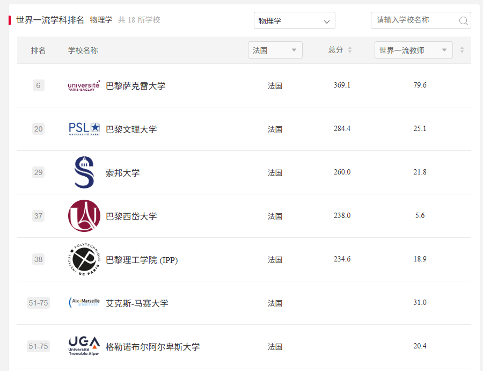
Task: Click the Sorbonne University logo
Action: (84, 172)
